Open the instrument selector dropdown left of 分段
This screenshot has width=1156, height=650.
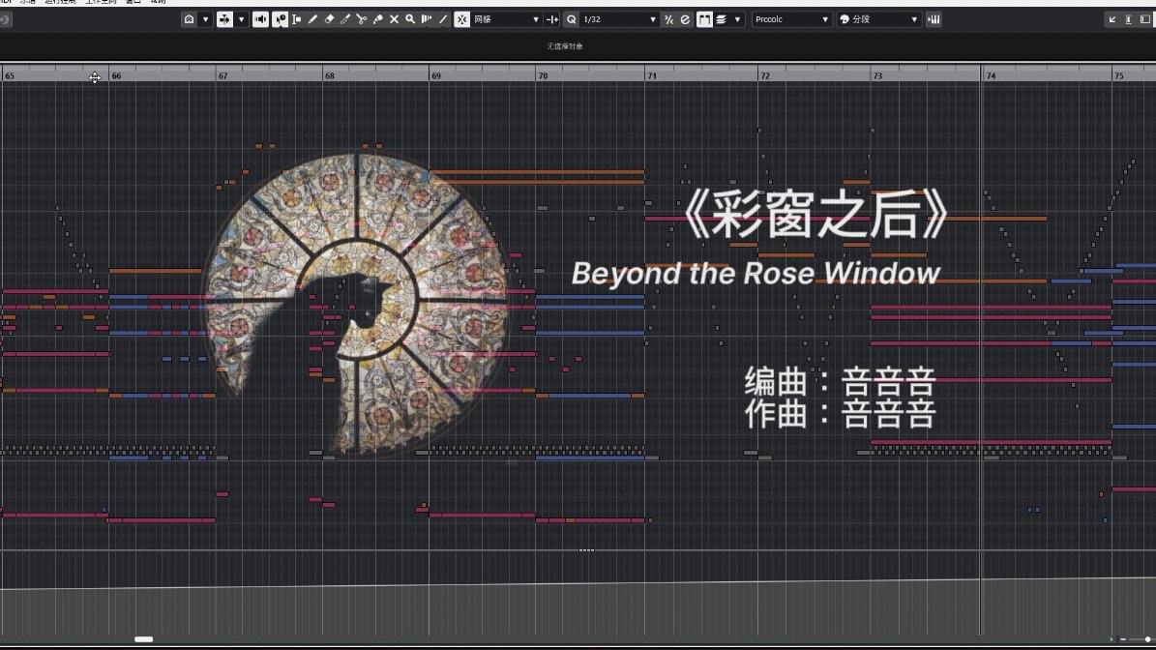[x=792, y=20]
